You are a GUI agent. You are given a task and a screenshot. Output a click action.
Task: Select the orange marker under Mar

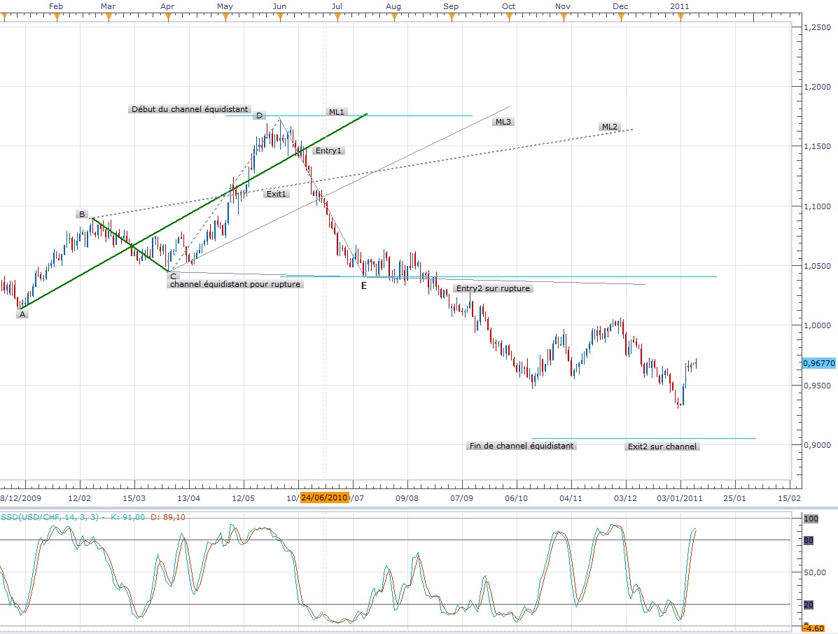[x=109, y=17]
